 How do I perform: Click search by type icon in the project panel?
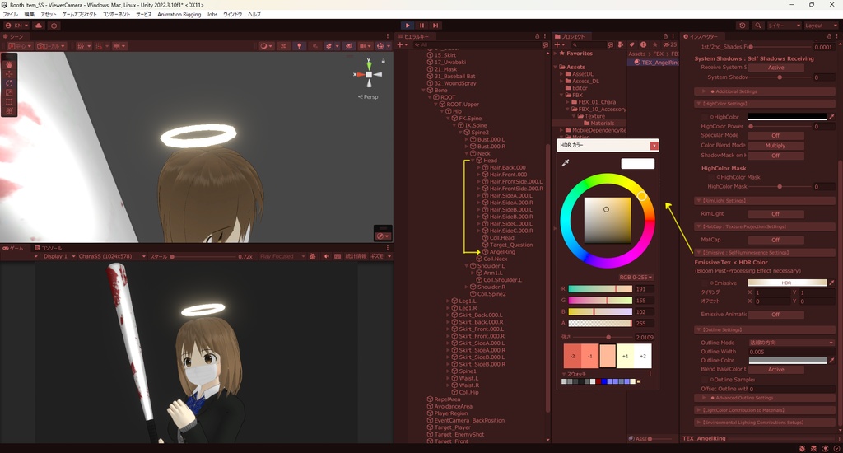[621, 45]
